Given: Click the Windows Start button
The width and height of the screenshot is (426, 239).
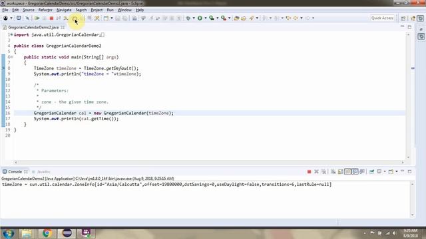Looking at the screenshot, I should 9,233.
